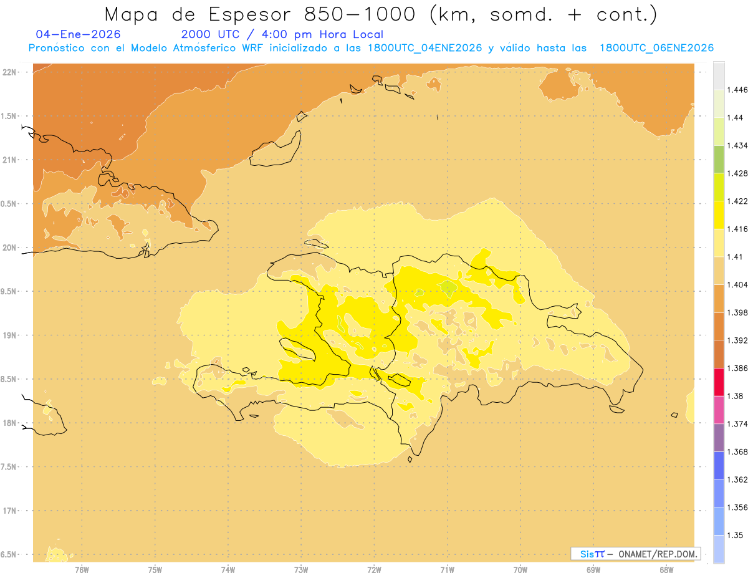The image size is (748, 578).
Task: Pick the blue swatch between 1.362 and 1.368
Action: [719, 465]
